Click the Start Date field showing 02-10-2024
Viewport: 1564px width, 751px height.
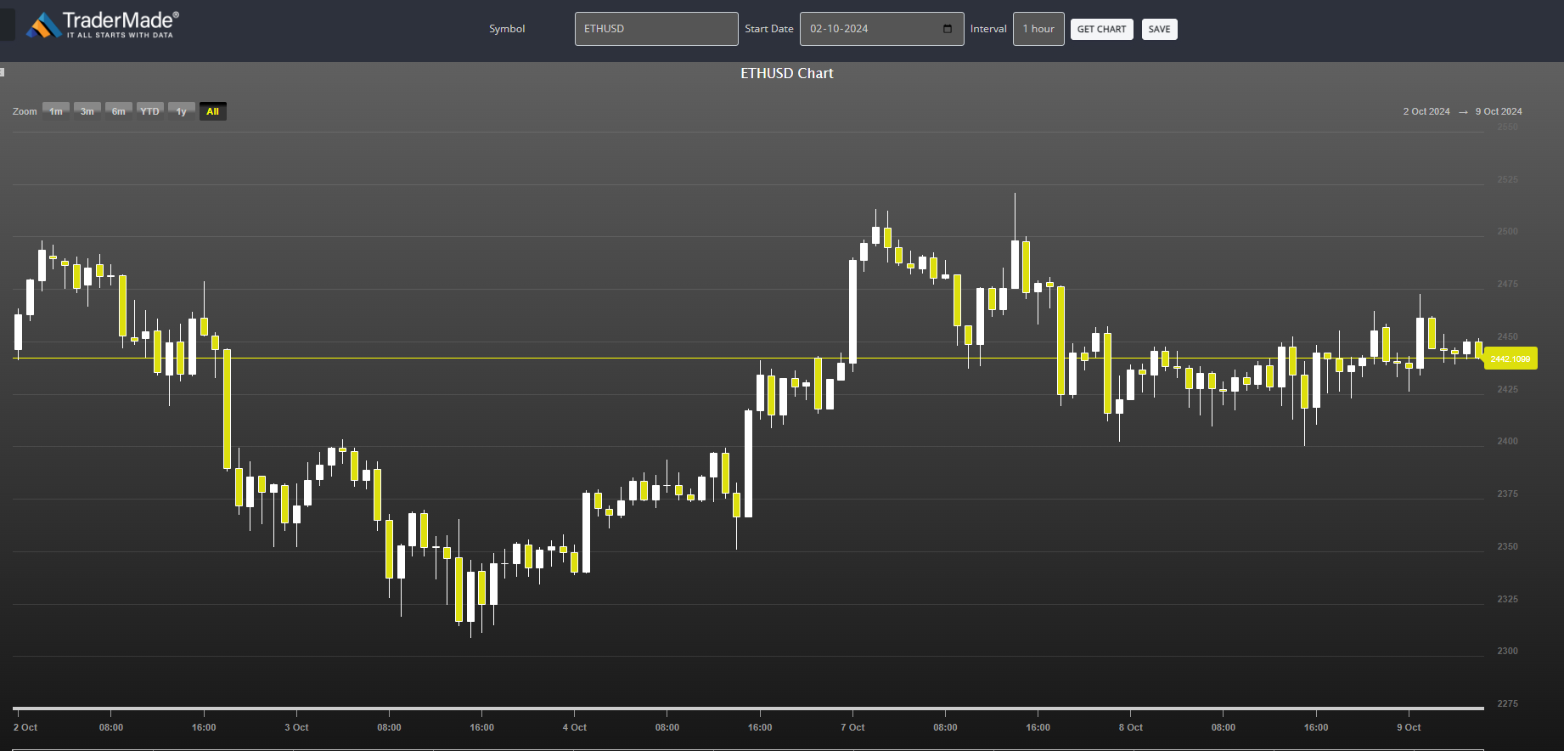tap(881, 29)
